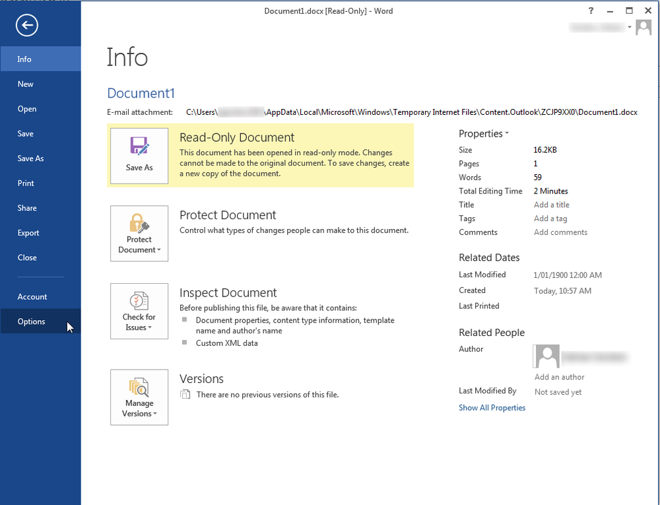Open the Protect Document lock button
Image resolution: width=660 pixels, height=505 pixels.
[x=139, y=234]
